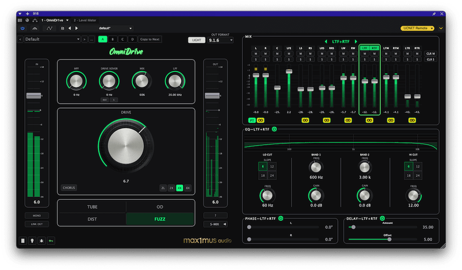Toggle link icon for LTF and RTF channels
Image resolution: width=462 pixels, height=270 pixels.
coord(370,120)
